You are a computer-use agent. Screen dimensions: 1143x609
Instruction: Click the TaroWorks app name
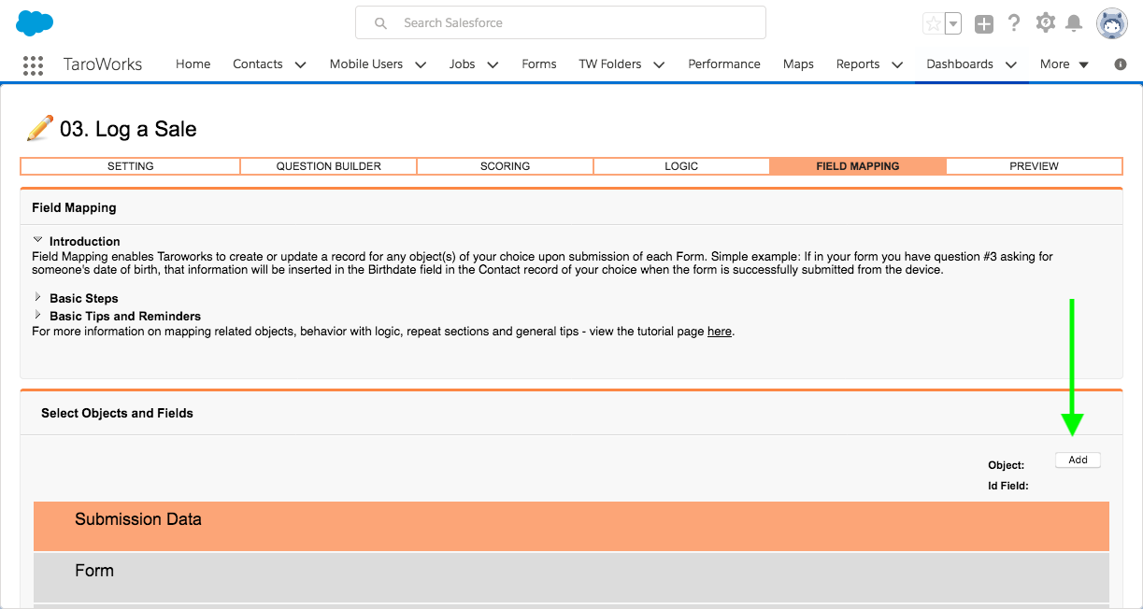[x=103, y=64]
